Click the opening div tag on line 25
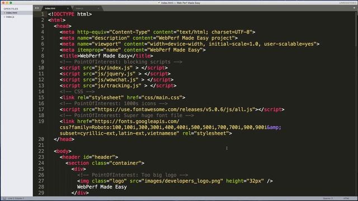 pyautogui.click(x=79, y=169)
